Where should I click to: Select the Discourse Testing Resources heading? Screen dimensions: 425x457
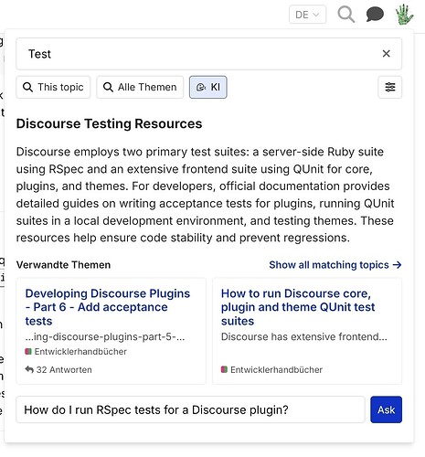point(109,123)
